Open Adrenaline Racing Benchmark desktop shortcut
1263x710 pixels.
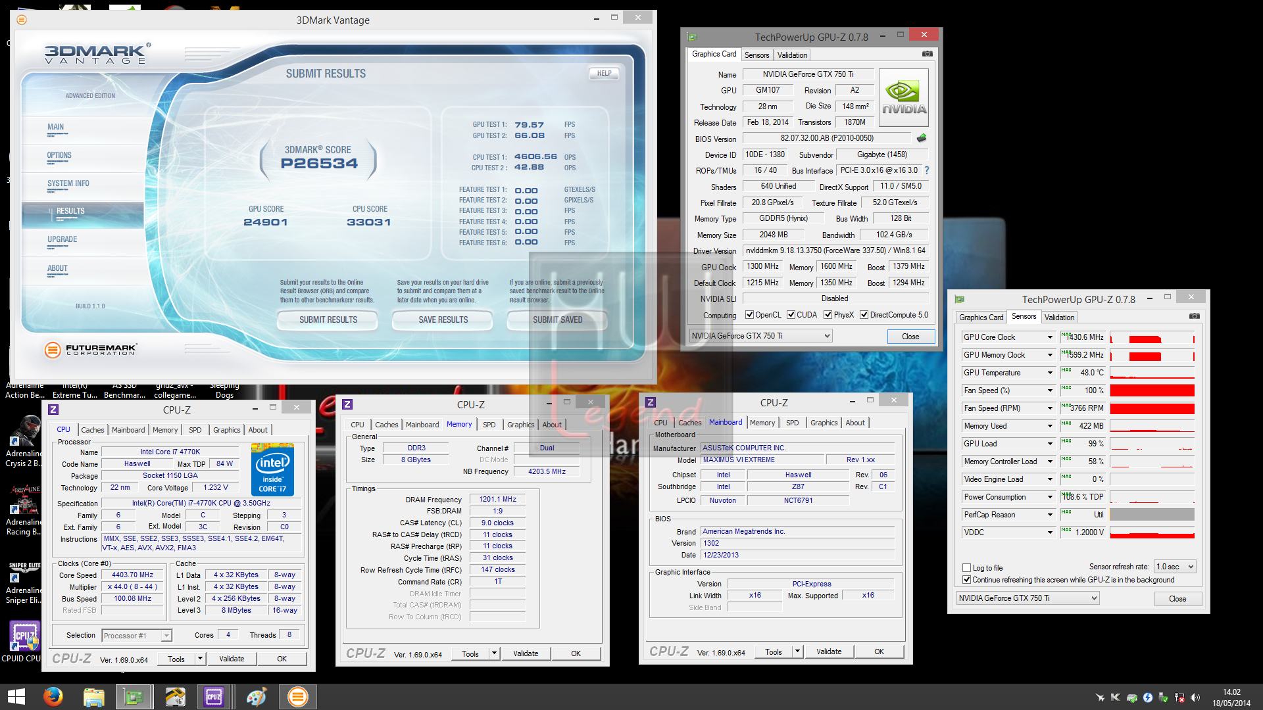(24, 511)
